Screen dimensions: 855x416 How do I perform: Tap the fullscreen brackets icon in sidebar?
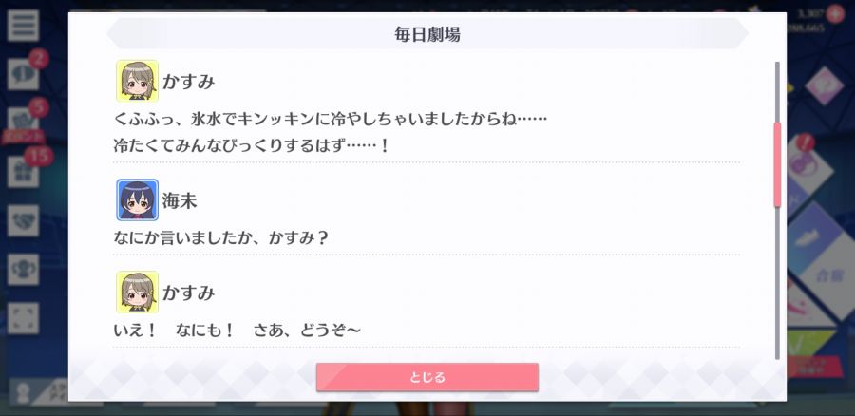coord(23,318)
